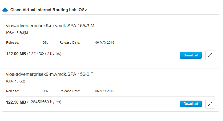The image size is (223, 121).
Task: Download the vios SPA.156-2.T file
Action: (x=191, y=104)
